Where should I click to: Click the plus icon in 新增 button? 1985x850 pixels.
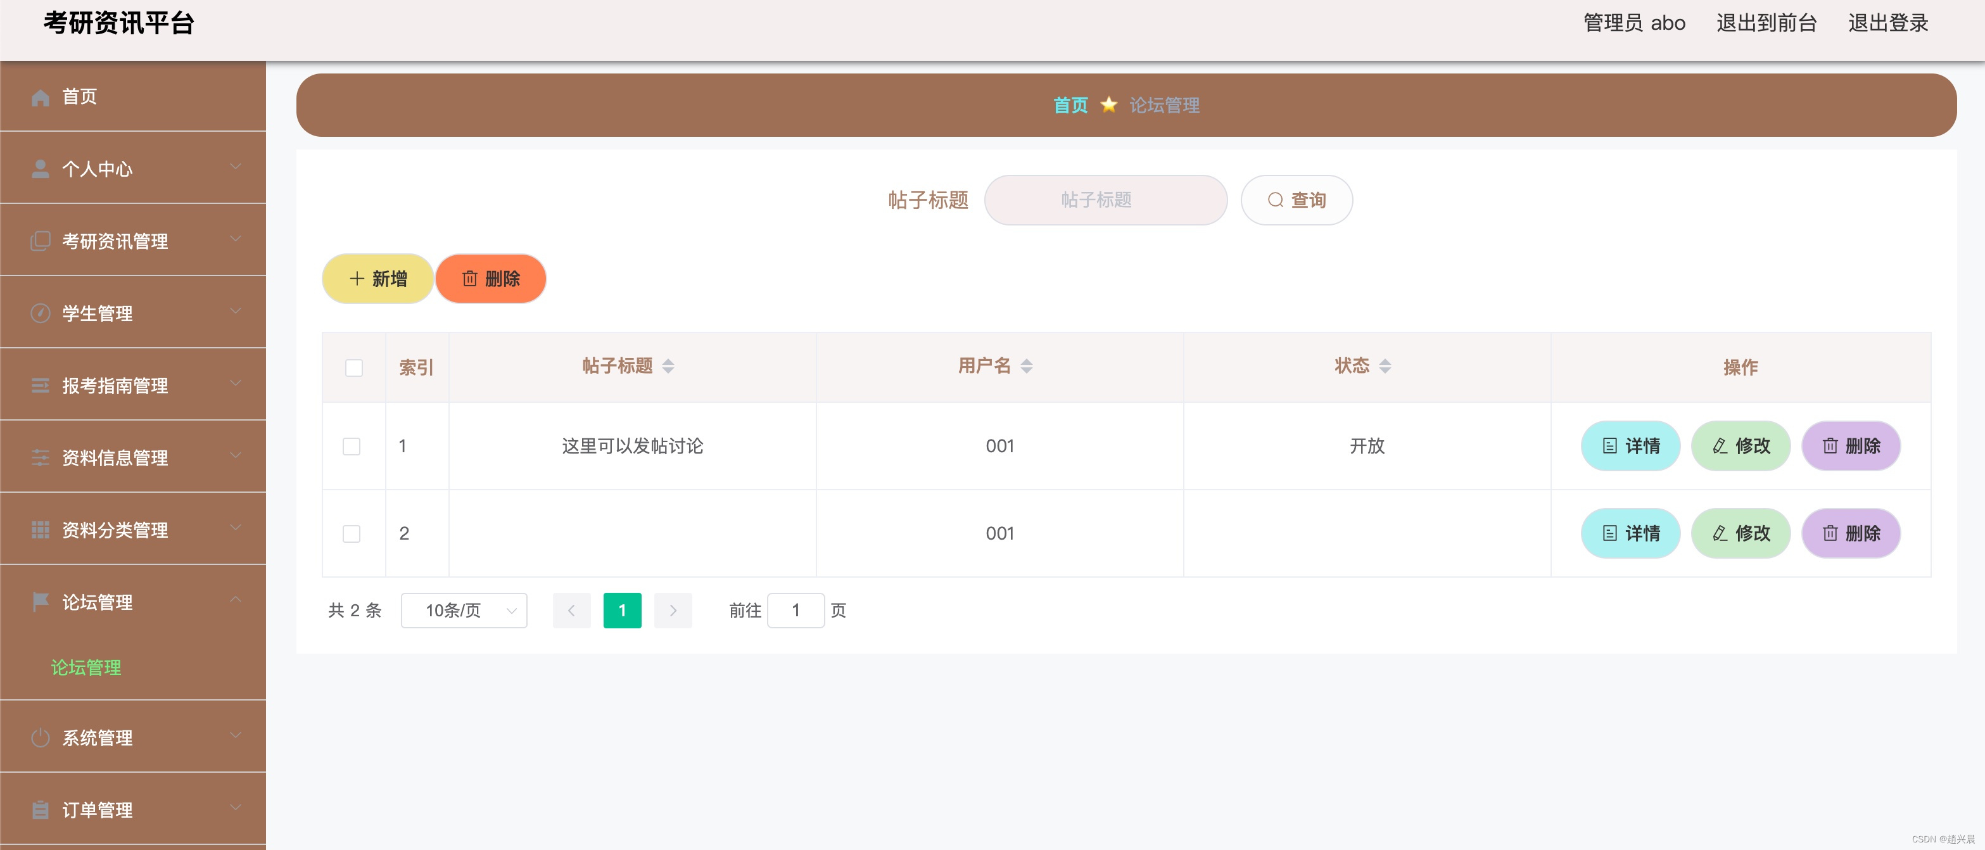pyautogui.click(x=357, y=279)
